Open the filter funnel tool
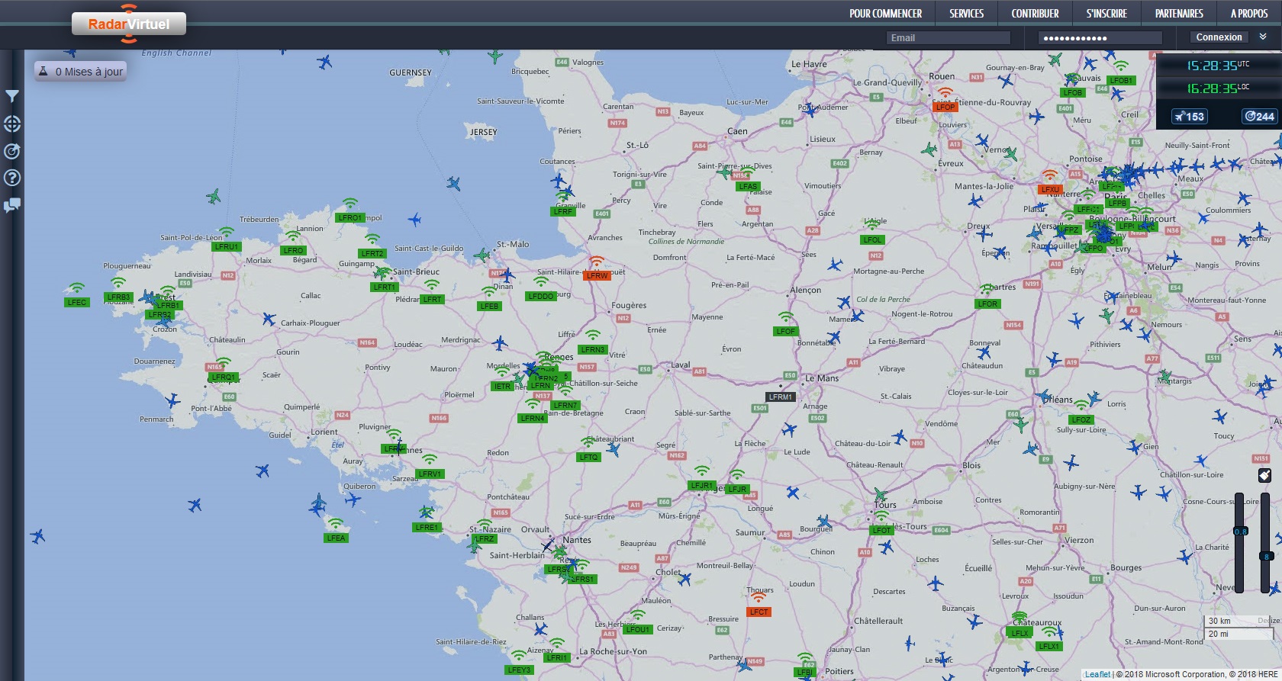Image resolution: width=1282 pixels, height=681 pixels. pos(12,96)
